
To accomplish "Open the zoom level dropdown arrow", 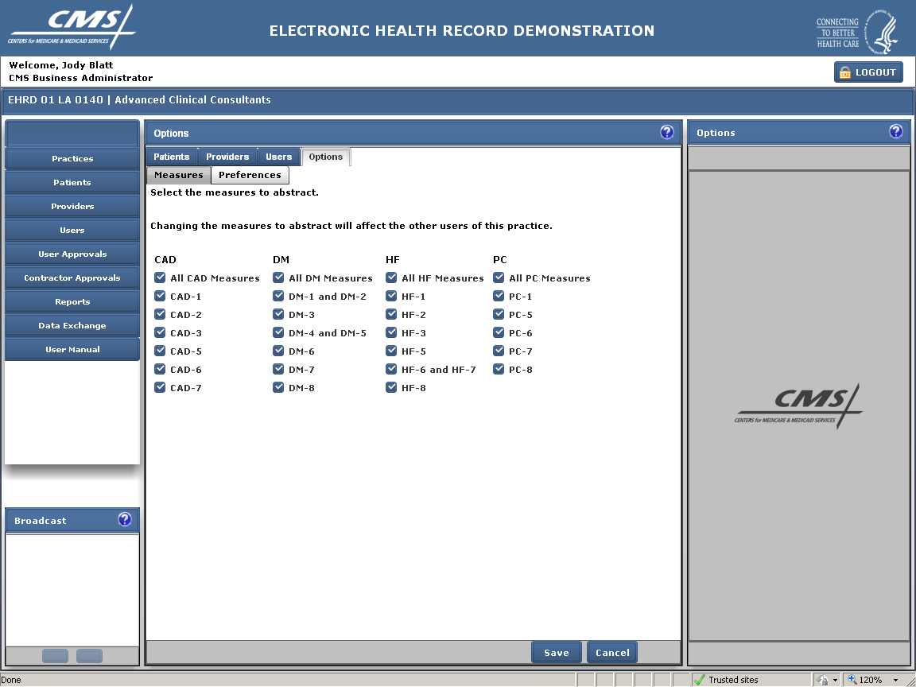I will [896, 680].
